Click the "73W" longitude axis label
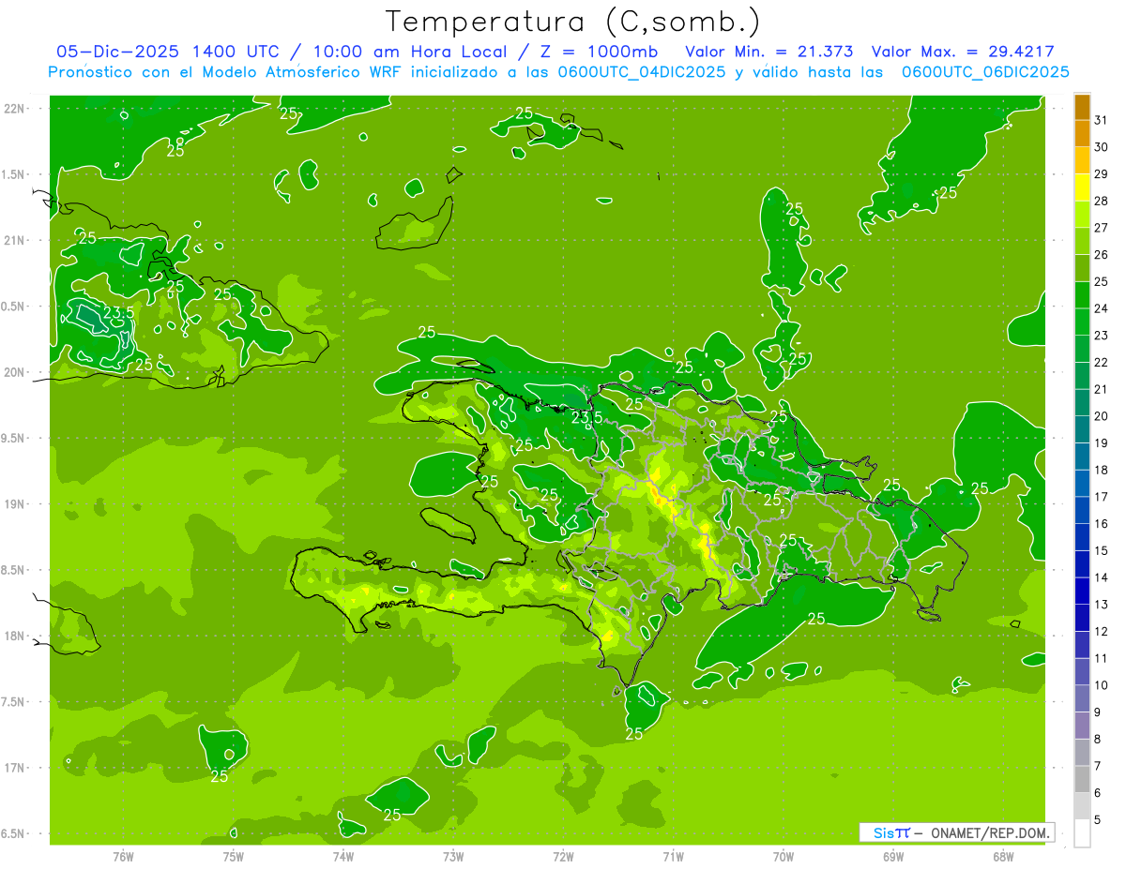This screenshot has height=869, width=1126. 453,856
